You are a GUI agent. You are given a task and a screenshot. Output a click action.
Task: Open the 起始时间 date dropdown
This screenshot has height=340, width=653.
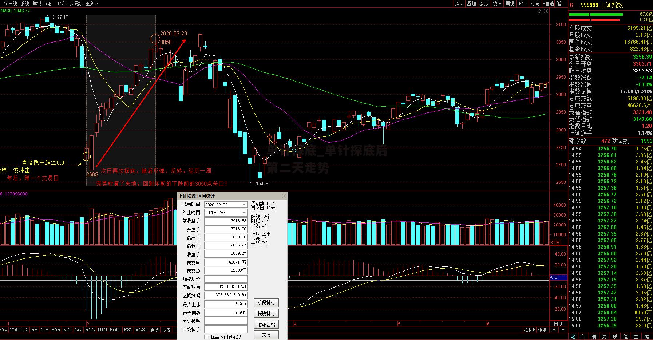pyautogui.click(x=244, y=205)
